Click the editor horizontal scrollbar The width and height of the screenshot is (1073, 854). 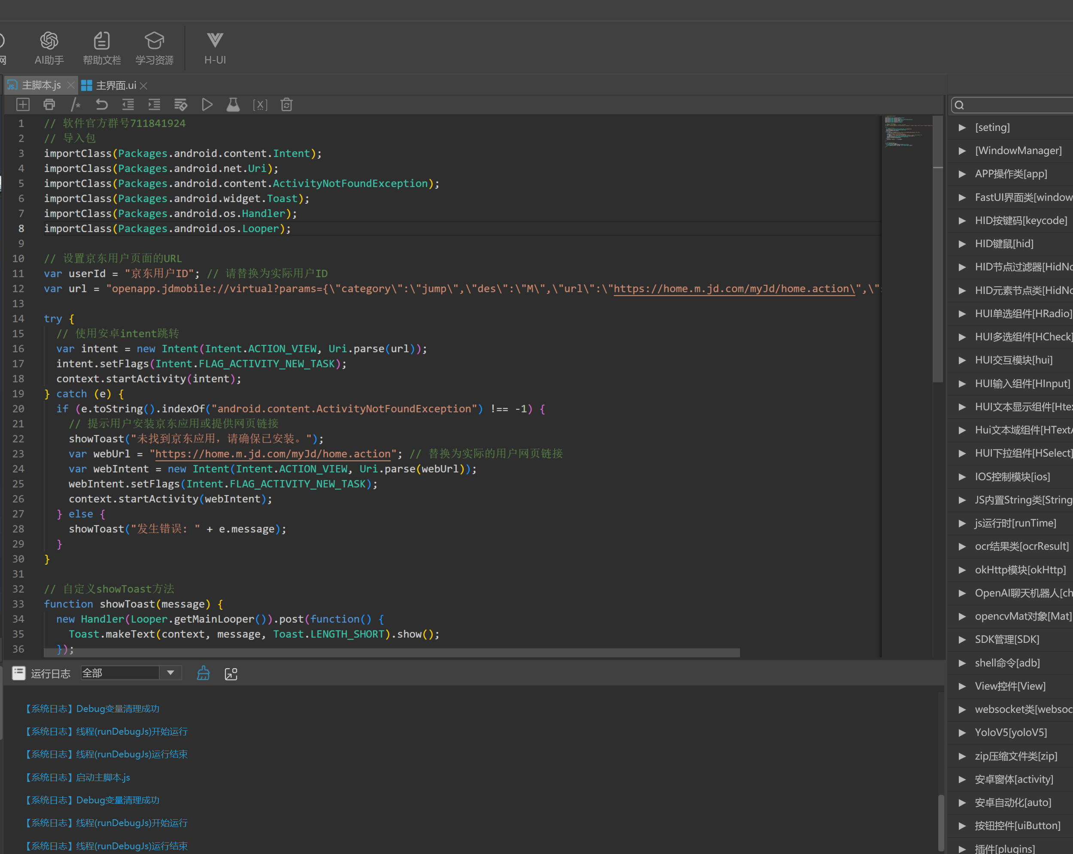(392, 652)
